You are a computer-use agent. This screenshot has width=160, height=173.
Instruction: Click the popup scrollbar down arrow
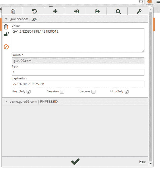(150, 164)
